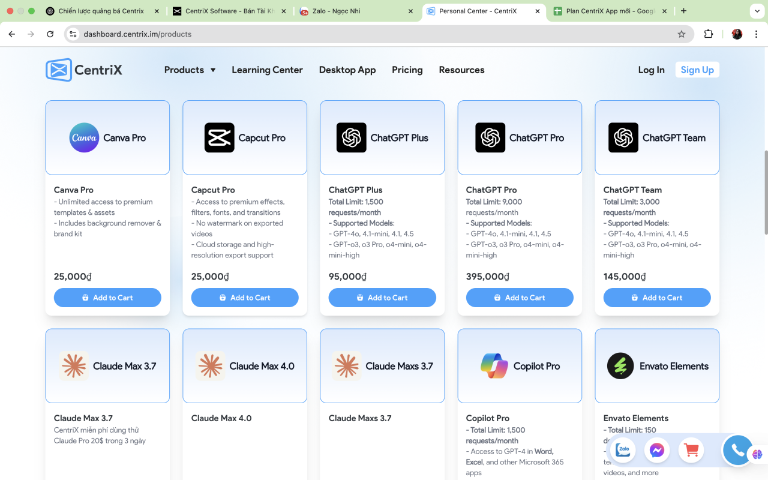The image size is (768, 480).
Task: Add Canva Pro to cart
Action: tap(107, 298)
